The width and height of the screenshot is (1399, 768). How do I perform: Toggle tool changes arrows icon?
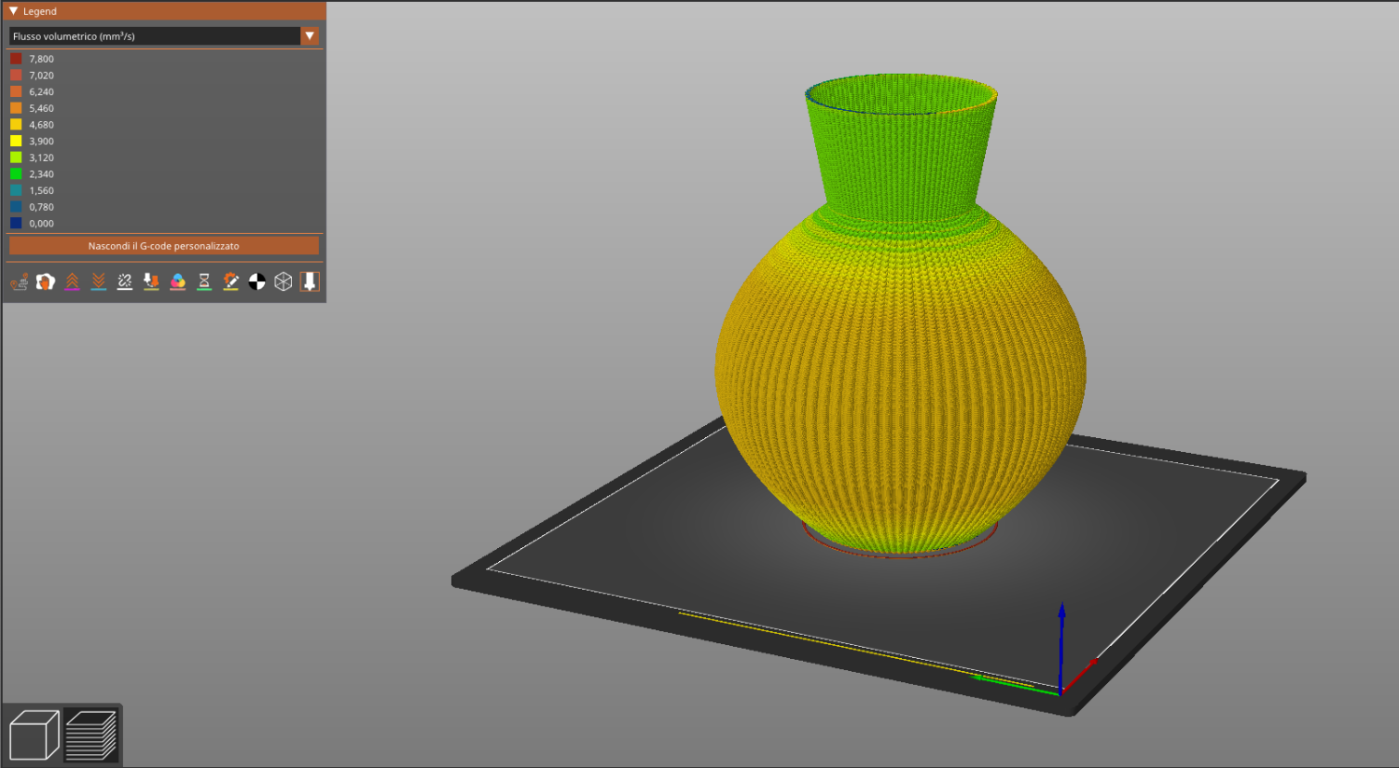[x=151, y=281]
